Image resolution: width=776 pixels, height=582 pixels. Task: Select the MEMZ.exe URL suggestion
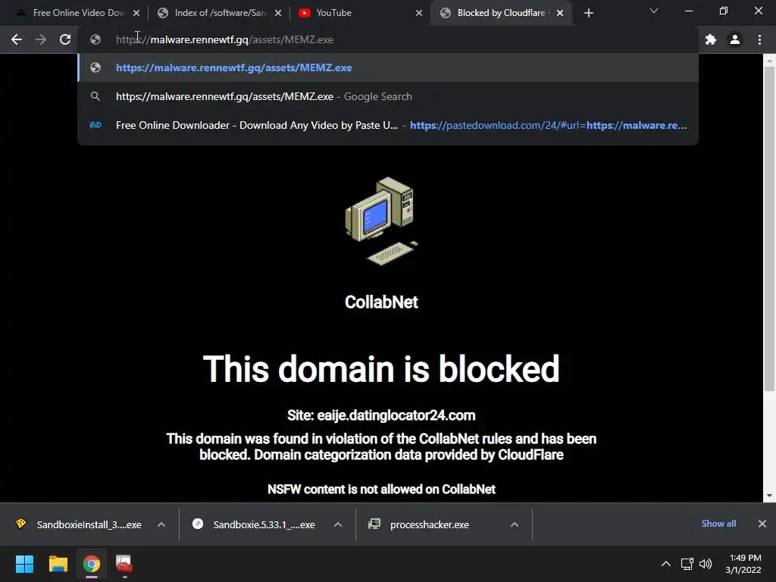388,67
